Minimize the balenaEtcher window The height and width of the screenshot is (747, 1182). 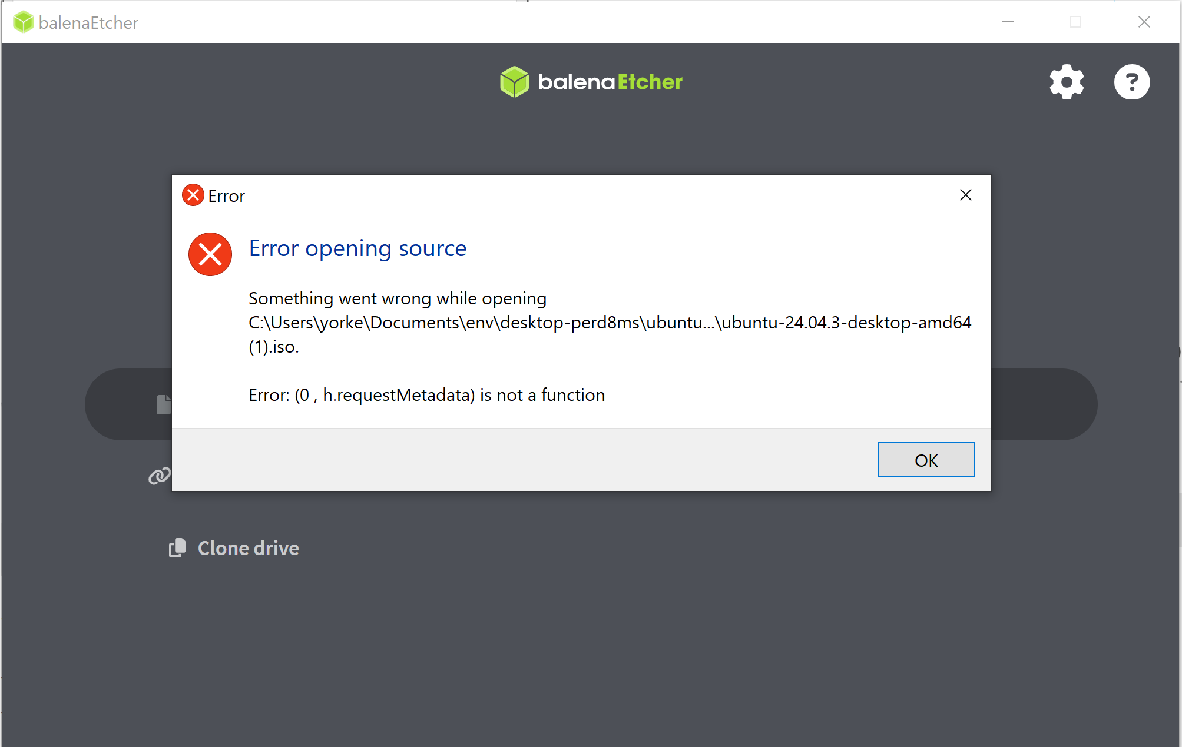coord(1008,22)
